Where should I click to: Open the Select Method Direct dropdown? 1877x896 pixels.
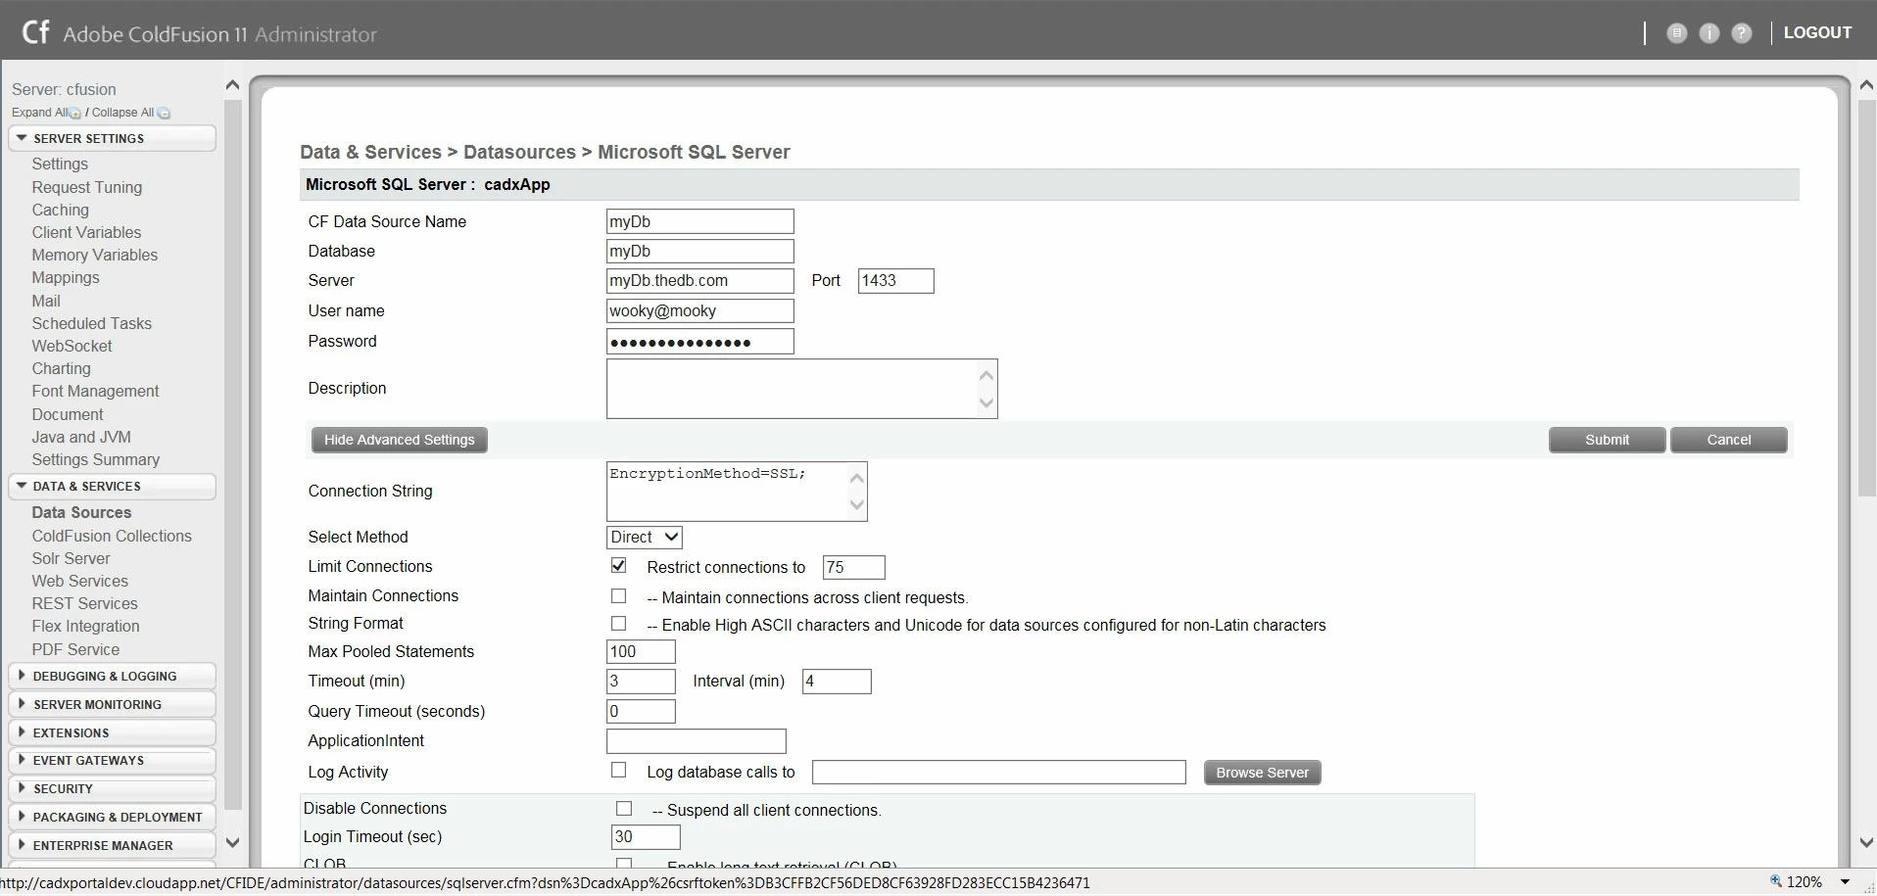(x=645, y=537)
